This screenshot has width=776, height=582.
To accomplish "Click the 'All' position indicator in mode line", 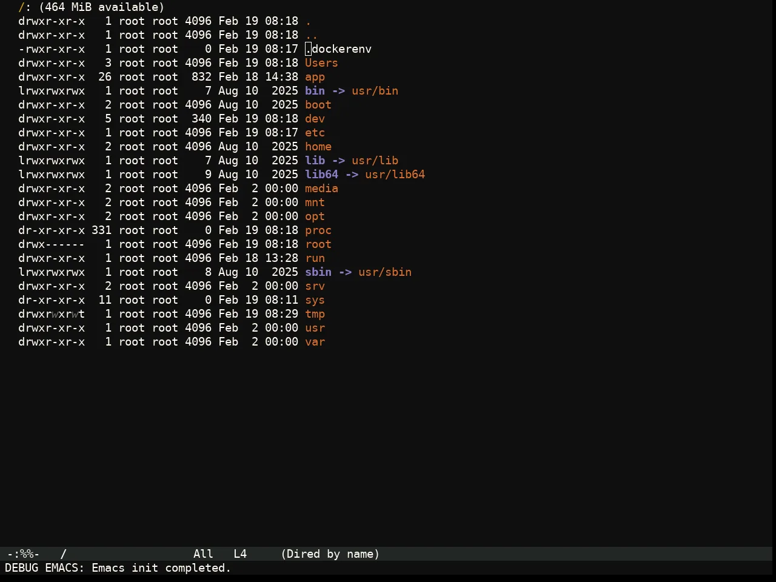I will pos(203,554).
